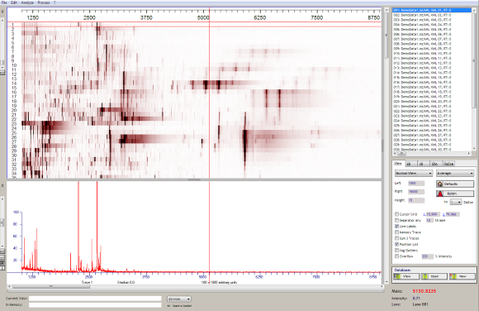
Task: Click the horizontal scrollbar below spectrum
Action: pos(196,286)
